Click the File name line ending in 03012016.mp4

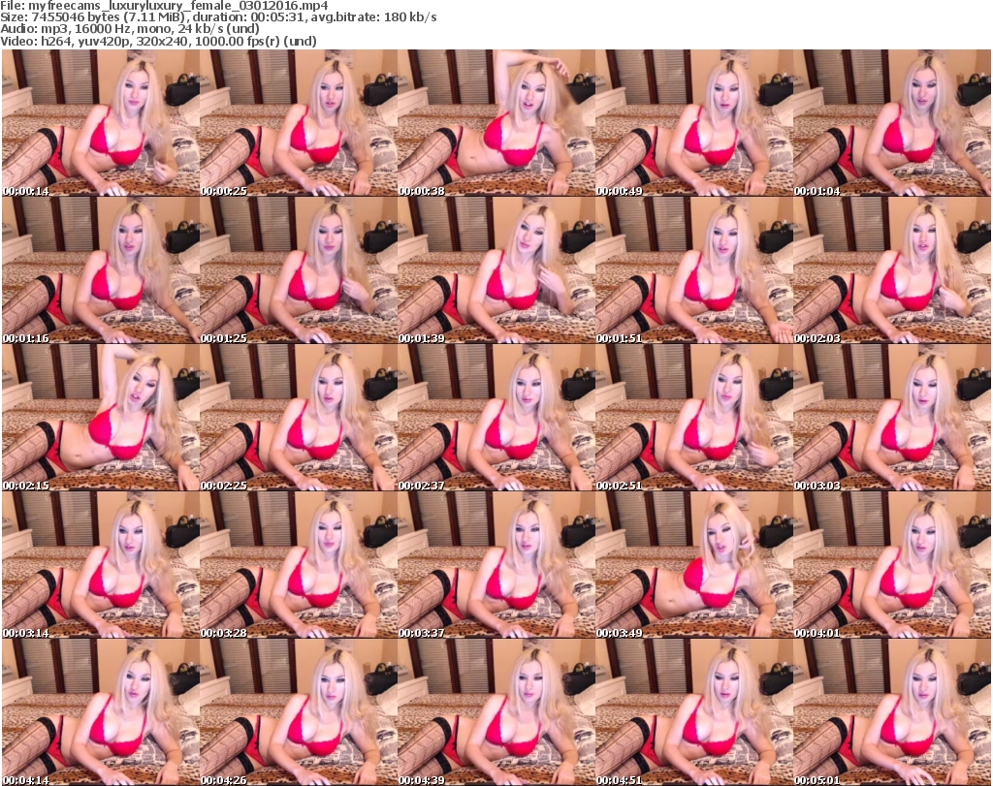coord(165,6)
